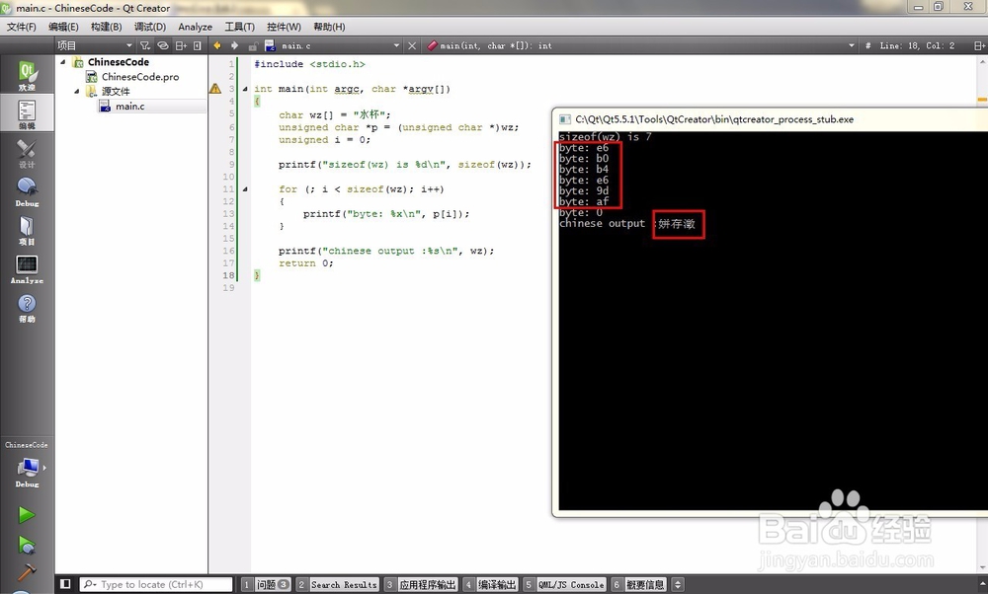Click the warning icon at line 3
The width and height of the screenshot is (988, 594).
coord(215,89)
